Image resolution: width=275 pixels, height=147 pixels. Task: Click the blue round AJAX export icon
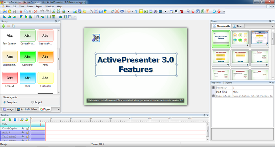coord(214,11)
